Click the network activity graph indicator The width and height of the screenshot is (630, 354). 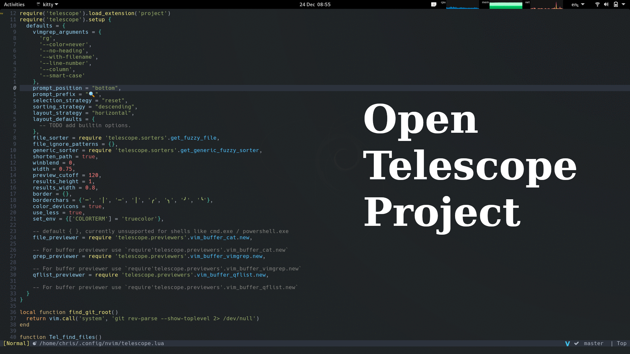[x=546, y=5]
